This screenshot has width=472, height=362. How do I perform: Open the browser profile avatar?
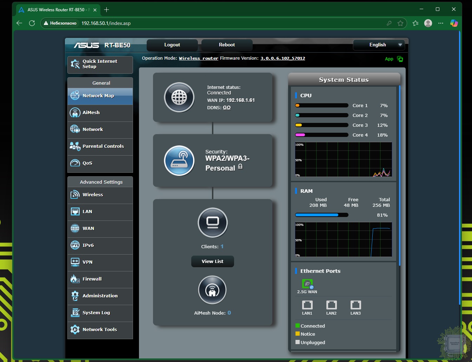coord(428,23)
